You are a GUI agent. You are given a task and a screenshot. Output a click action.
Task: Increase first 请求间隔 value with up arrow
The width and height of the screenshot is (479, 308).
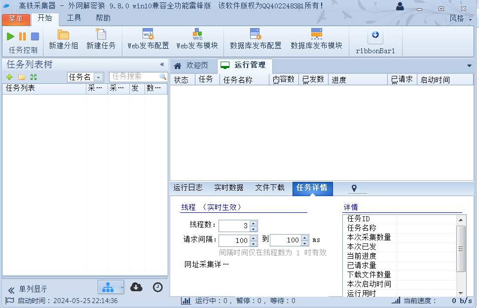(254, 238)
